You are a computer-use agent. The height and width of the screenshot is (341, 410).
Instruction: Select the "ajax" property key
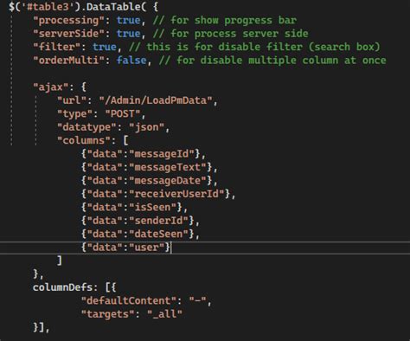click(x=51, y=87)
